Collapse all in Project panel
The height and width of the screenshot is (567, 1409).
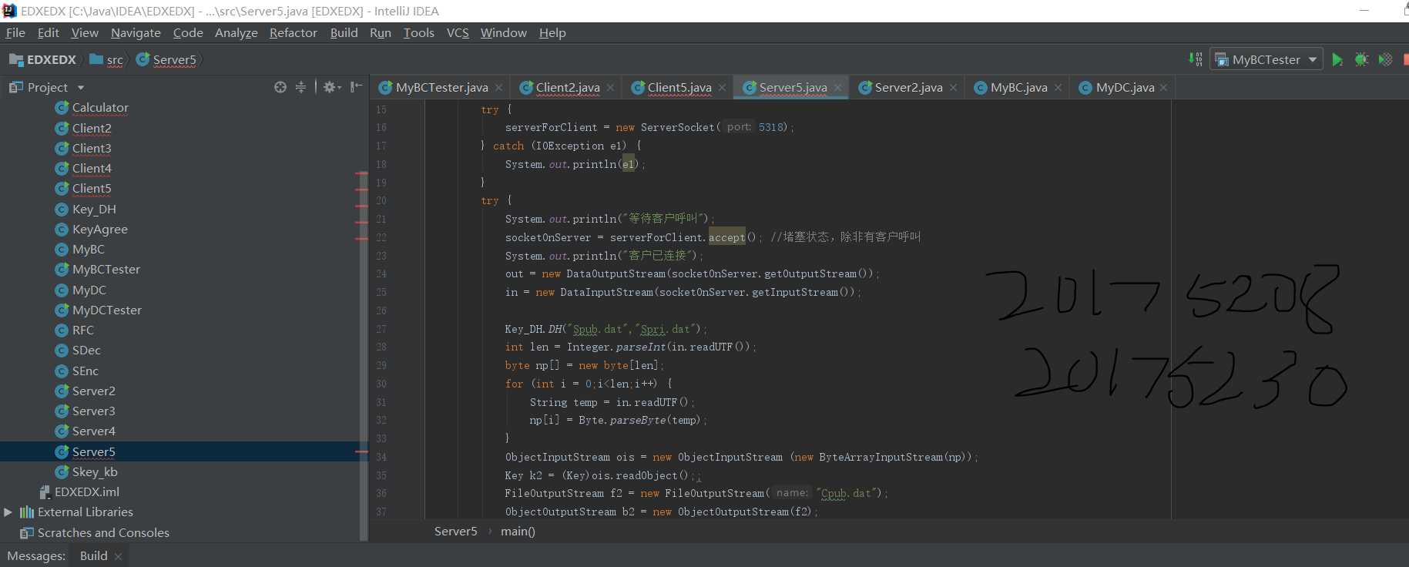click(x=300, y=87)
